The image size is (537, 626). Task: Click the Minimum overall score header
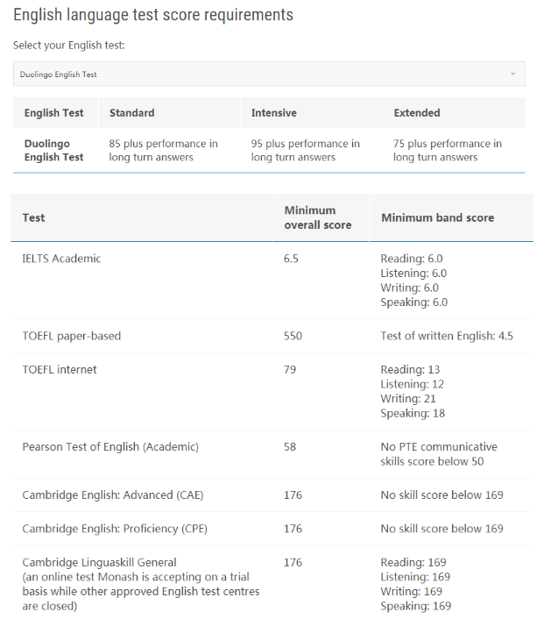click(318, 217)
